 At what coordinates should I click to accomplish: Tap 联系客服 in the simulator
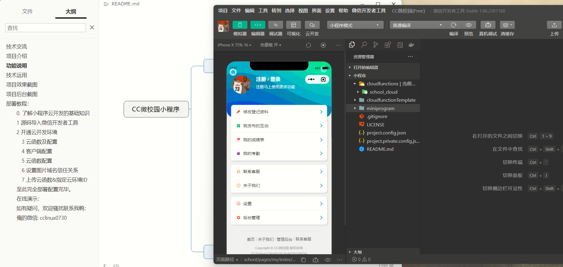click(279, 172)
